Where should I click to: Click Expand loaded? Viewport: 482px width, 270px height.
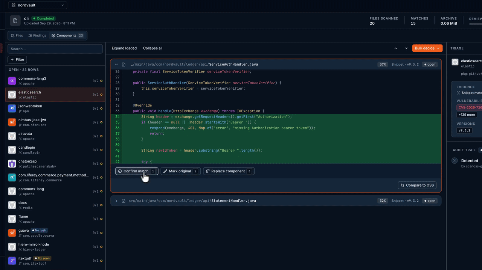124,48
